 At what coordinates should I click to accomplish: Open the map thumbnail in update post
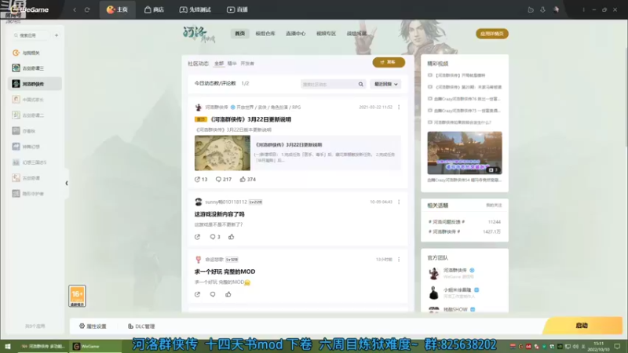222,153
